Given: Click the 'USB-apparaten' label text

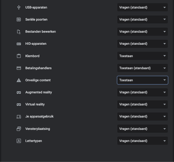Looking at the screenshot, I should (x=36, y=7).
